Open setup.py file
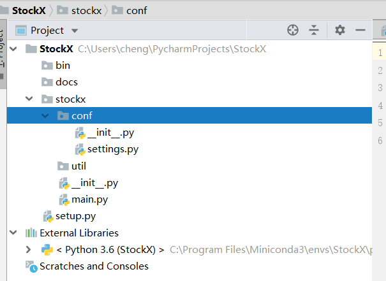This screenshot has height=281, width=386. (75, 217)
